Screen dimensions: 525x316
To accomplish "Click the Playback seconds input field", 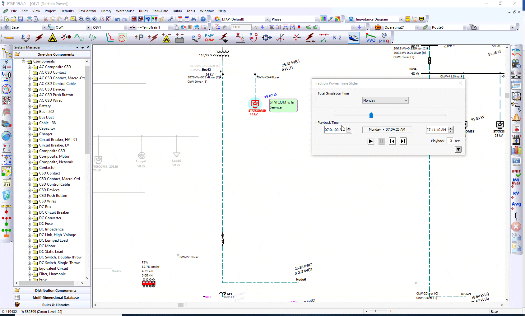I will point(450,141).
